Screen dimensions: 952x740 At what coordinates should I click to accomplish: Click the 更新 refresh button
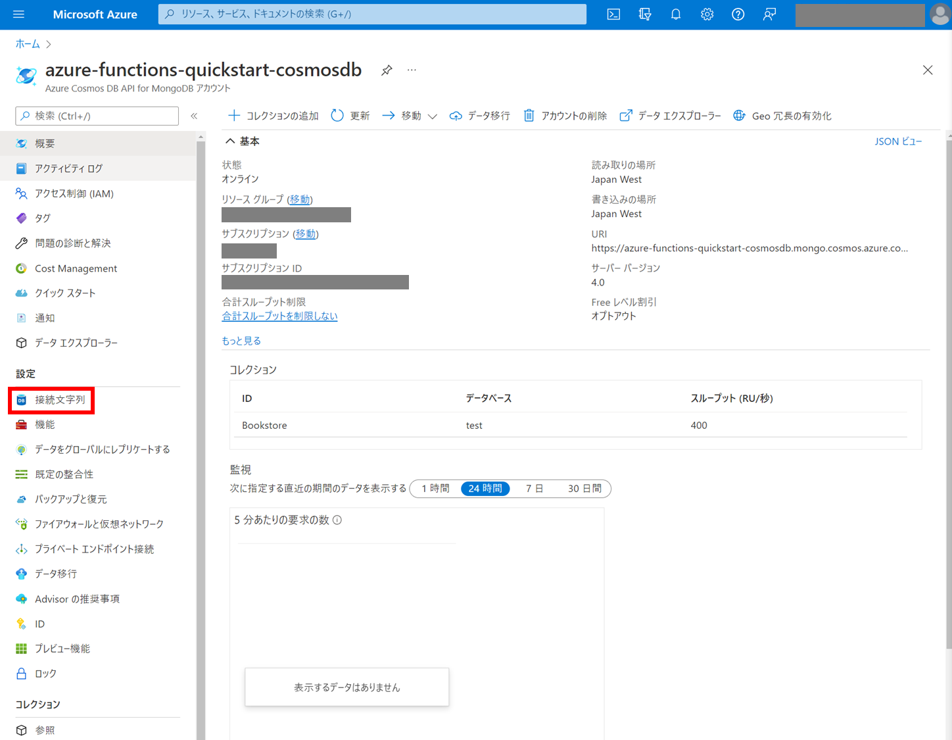[x=350, y=116]
